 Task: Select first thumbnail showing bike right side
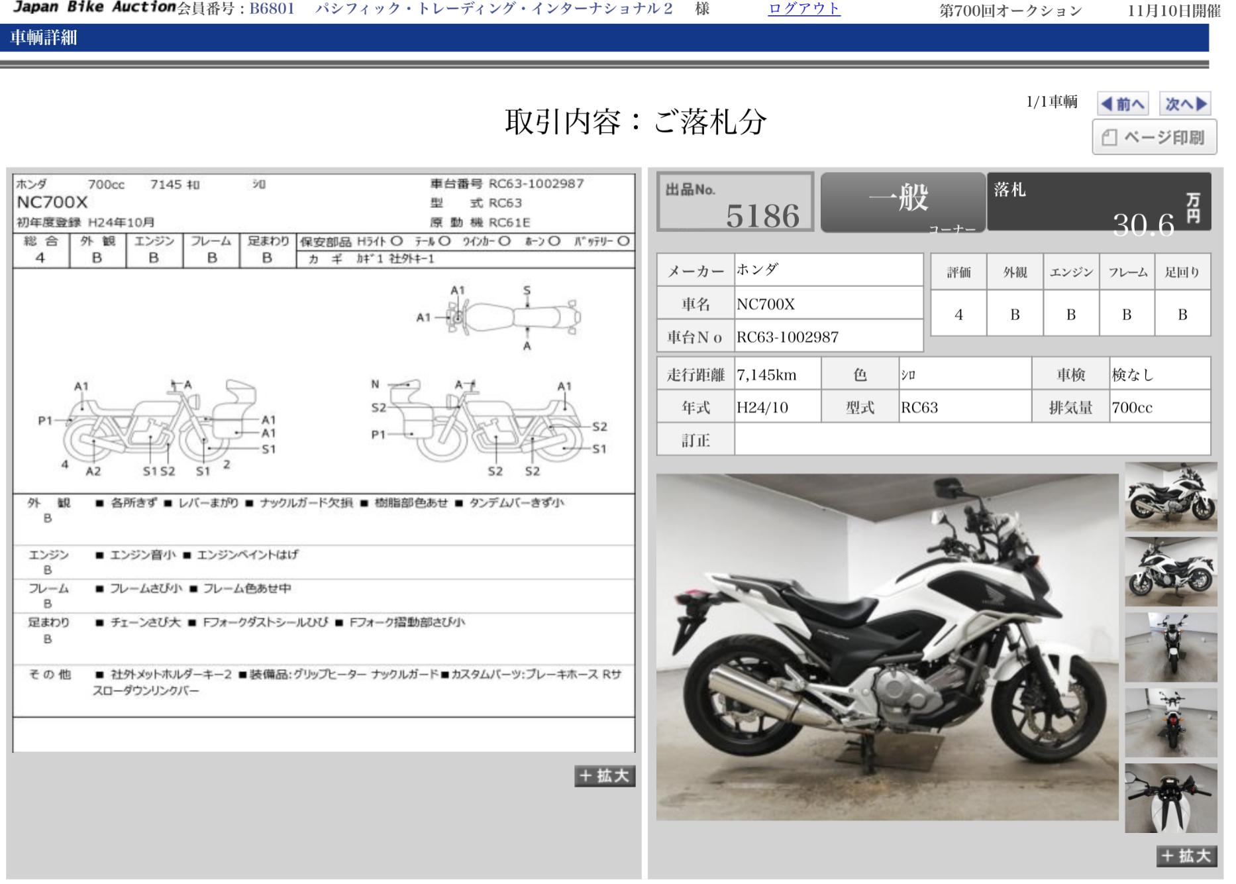click(x=1170, y=497)
